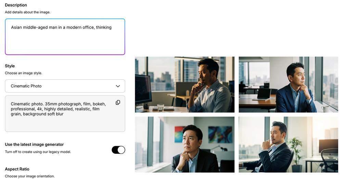Select the man-at-monitor image with water glass
The width and height of the screenshot is (342, 179).
click(185, 84)
